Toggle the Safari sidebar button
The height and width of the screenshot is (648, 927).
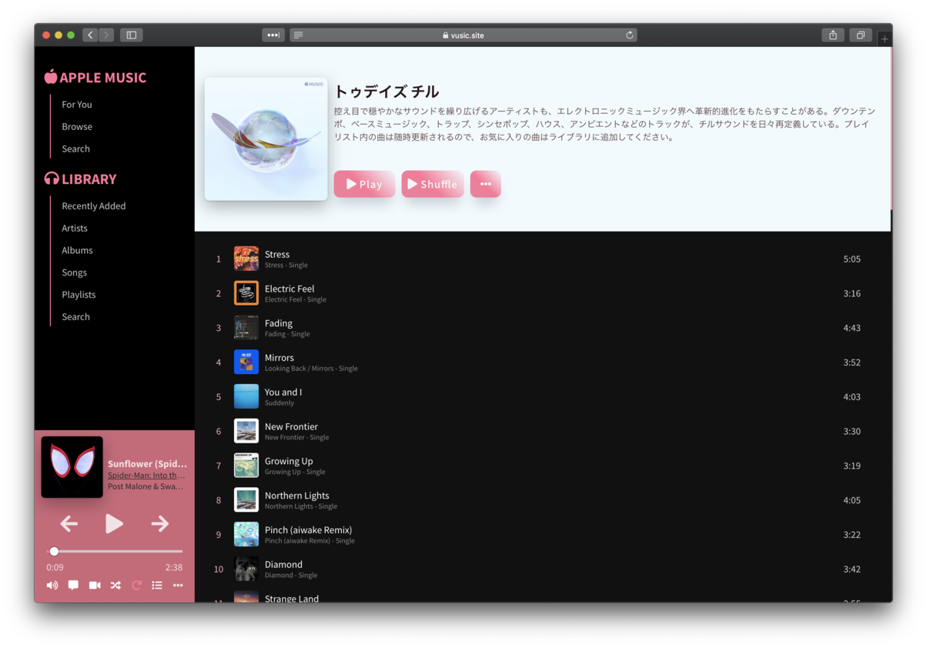click(131, 35)
